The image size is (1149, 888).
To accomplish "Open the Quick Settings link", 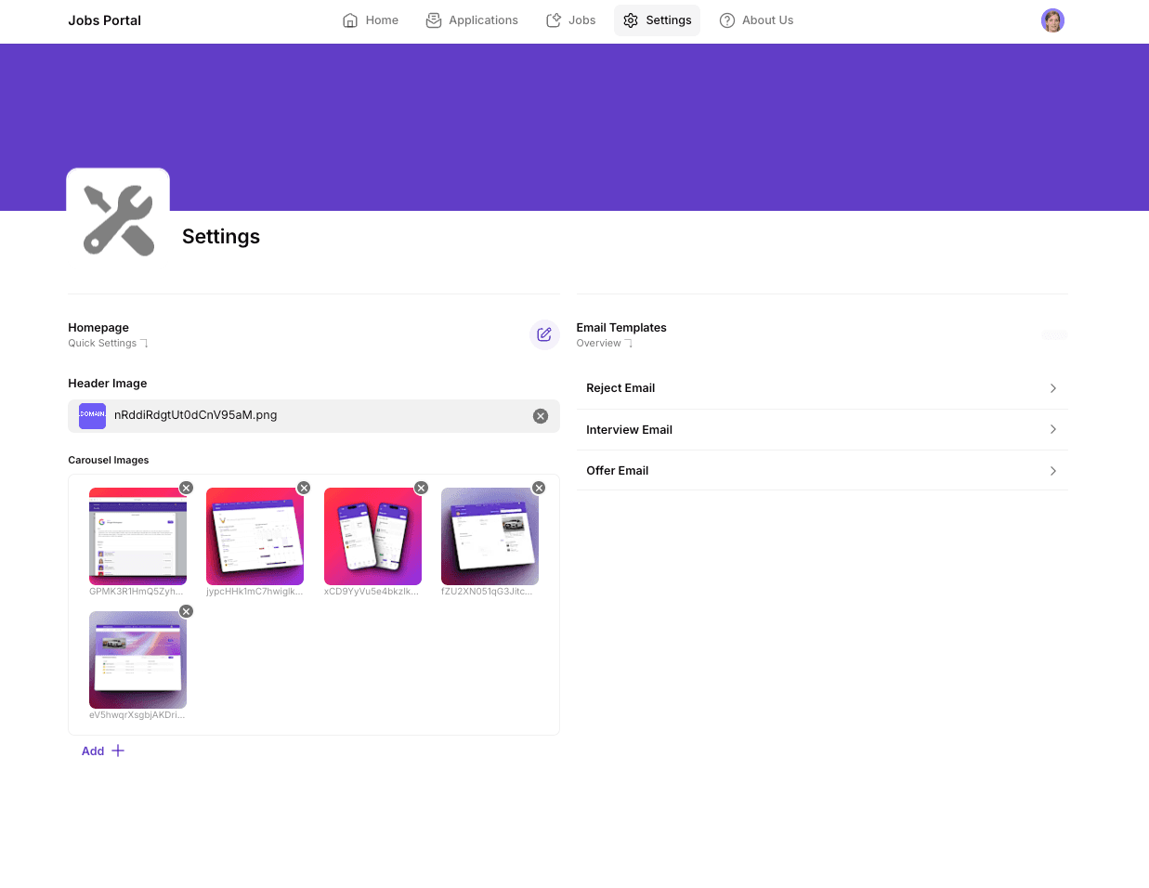I will (102, 343).
